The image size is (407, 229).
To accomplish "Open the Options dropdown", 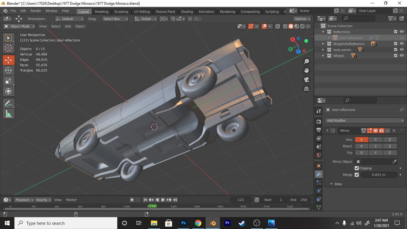I will pyautogui.click(x=302, y=19).
